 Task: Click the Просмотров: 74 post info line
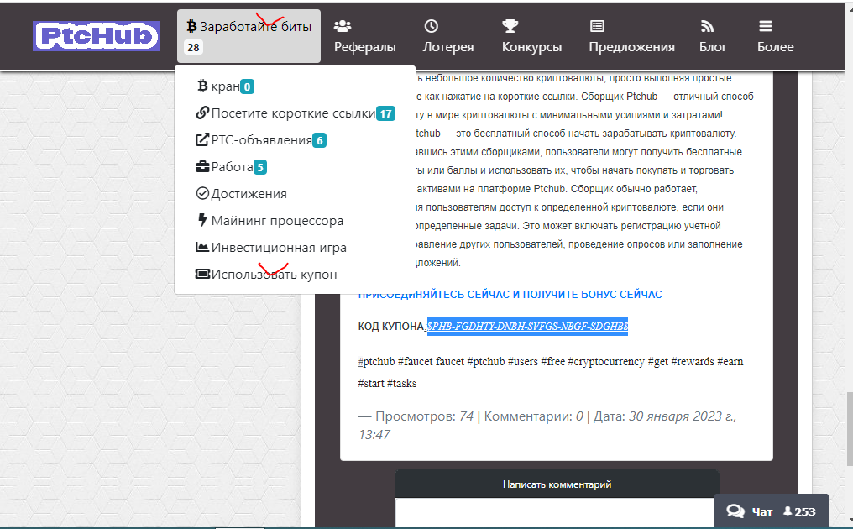pos(547,425)
